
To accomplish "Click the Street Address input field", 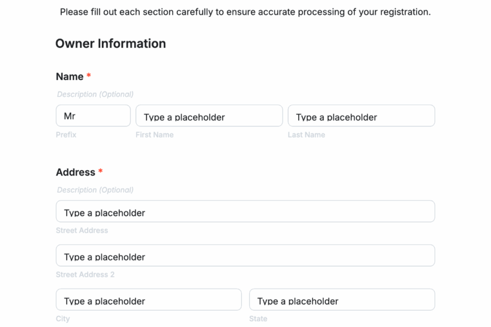I will [245, 211].
